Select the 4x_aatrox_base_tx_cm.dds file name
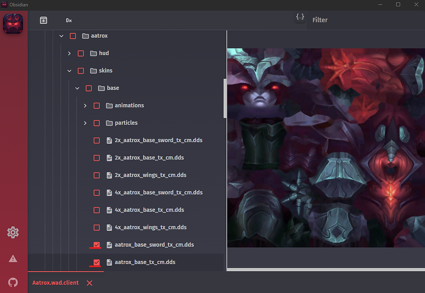Image resolution: width=425 pixels, height=293 pixels. (149, 210)
